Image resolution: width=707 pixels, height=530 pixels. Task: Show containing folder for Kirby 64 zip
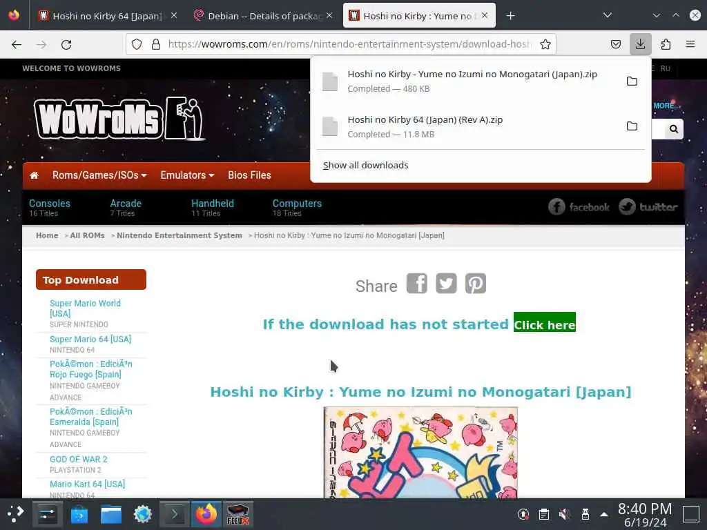tap(632, 126)
